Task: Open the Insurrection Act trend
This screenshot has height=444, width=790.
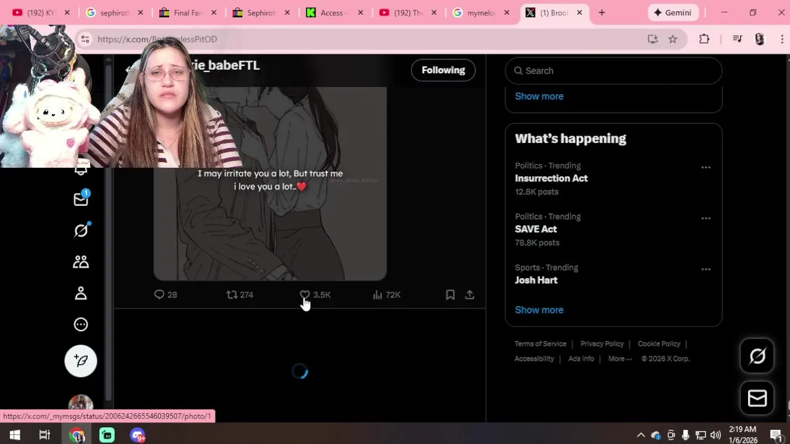Action: click(551, 178)
